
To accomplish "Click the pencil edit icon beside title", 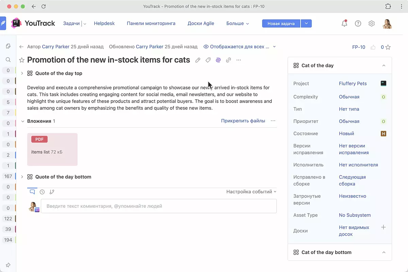I will click(198, 60).
